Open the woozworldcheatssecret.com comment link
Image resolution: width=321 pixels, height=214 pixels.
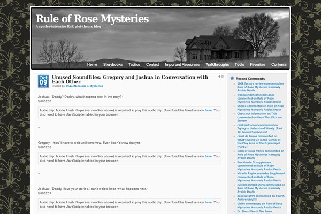259,98
